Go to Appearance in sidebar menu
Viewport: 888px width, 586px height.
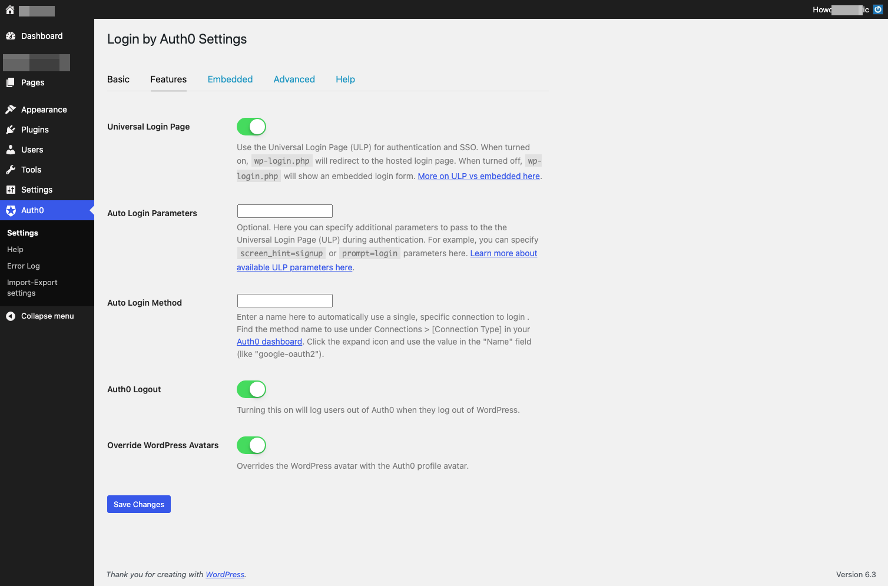pyautogui.click(x=47, y=110)
